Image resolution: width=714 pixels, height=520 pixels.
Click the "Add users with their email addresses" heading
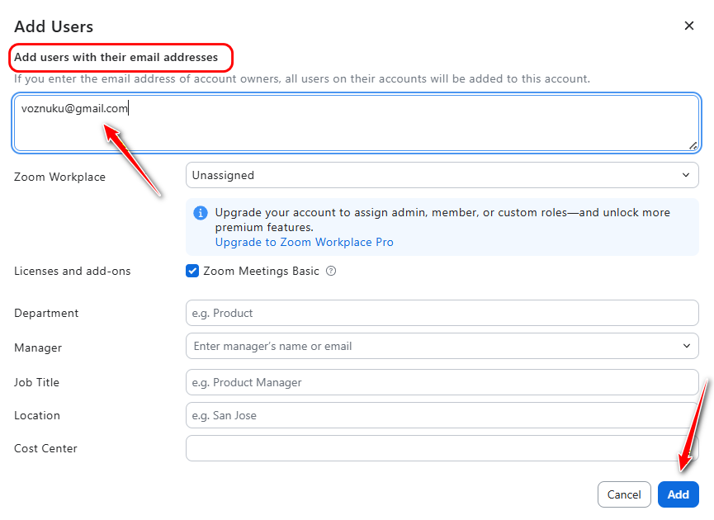116,57
